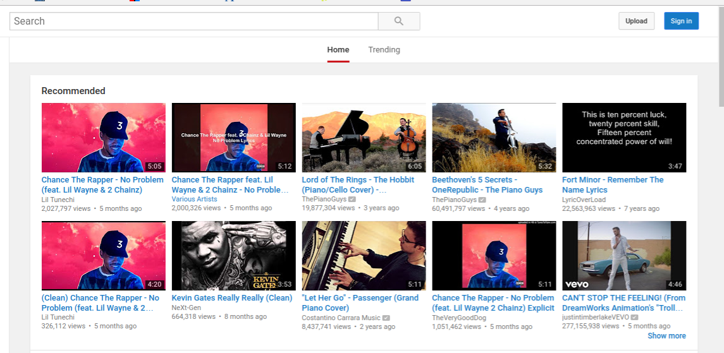Visit the NeXt-Gen channel link

(x=186, y=308)
